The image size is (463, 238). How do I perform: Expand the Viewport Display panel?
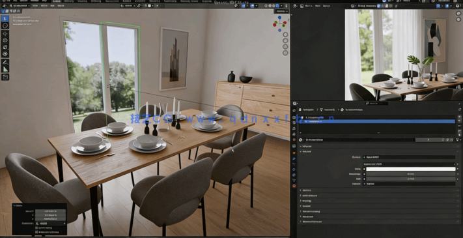tap(380, 211)
